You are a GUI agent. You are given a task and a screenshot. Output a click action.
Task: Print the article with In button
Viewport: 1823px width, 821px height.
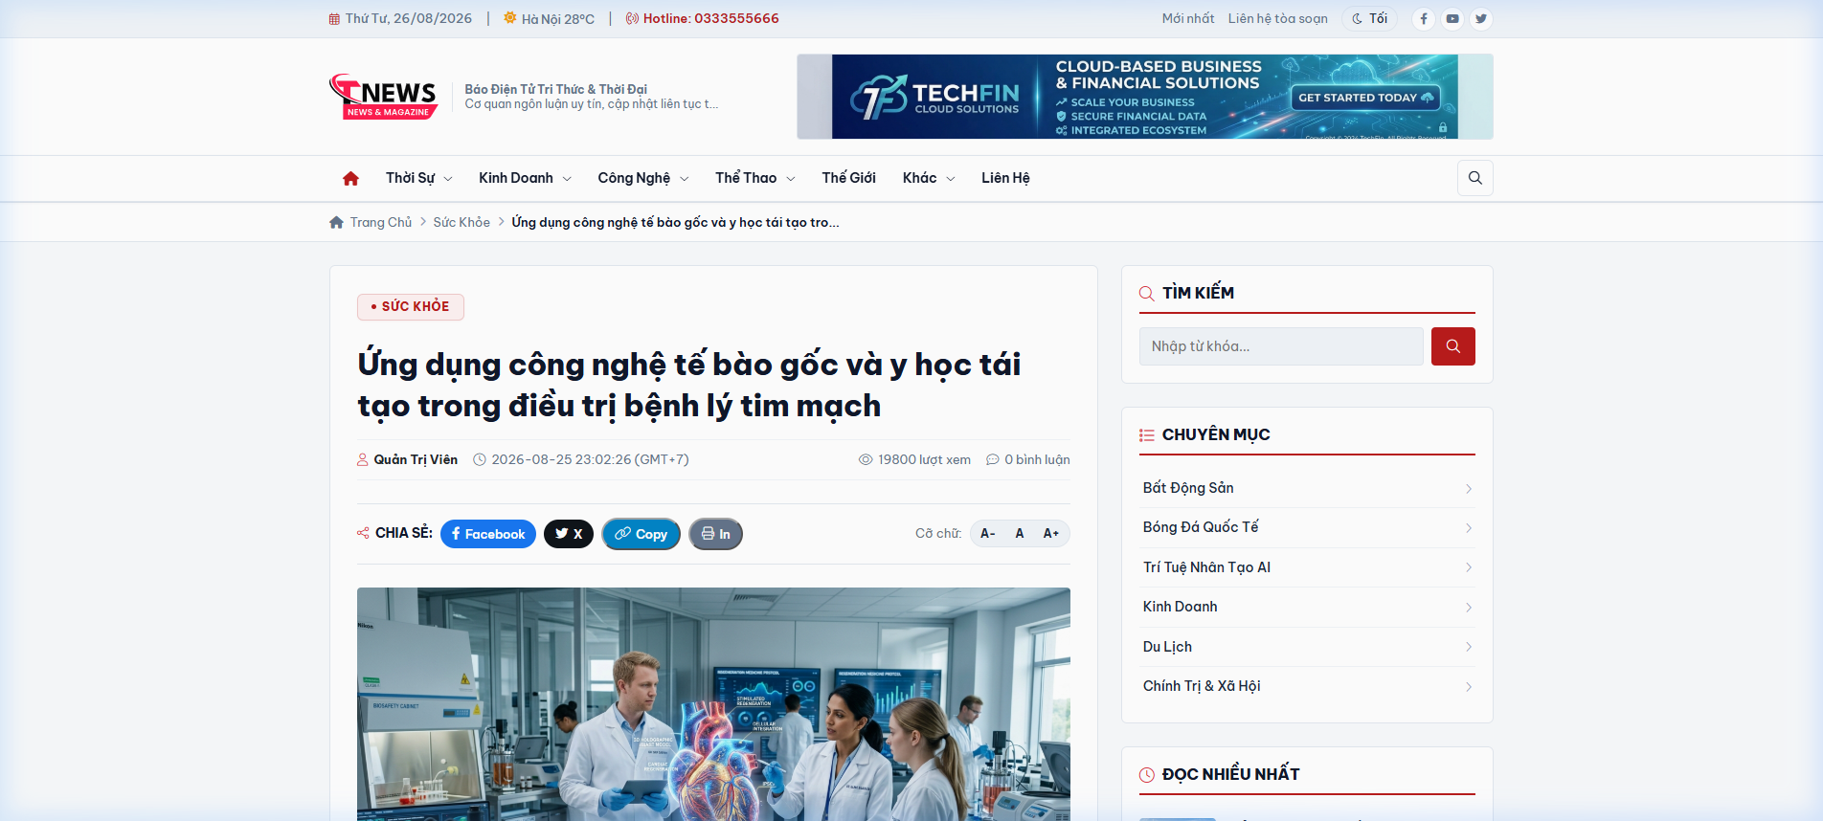point(715,534)
